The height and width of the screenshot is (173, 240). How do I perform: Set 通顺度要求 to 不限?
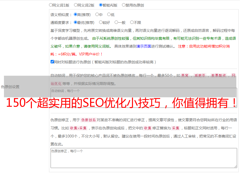click(132, 22)
